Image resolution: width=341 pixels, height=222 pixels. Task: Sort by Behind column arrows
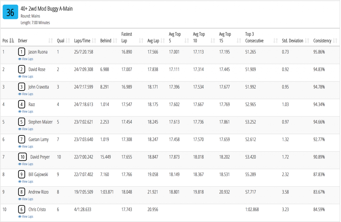(x=115, y=41)
